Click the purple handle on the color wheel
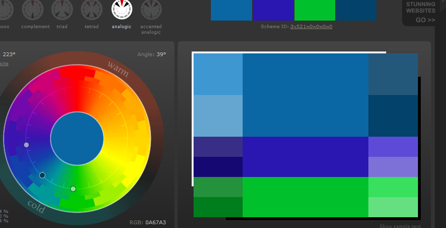This screenshot has width=446, height=228. [26, 145]
